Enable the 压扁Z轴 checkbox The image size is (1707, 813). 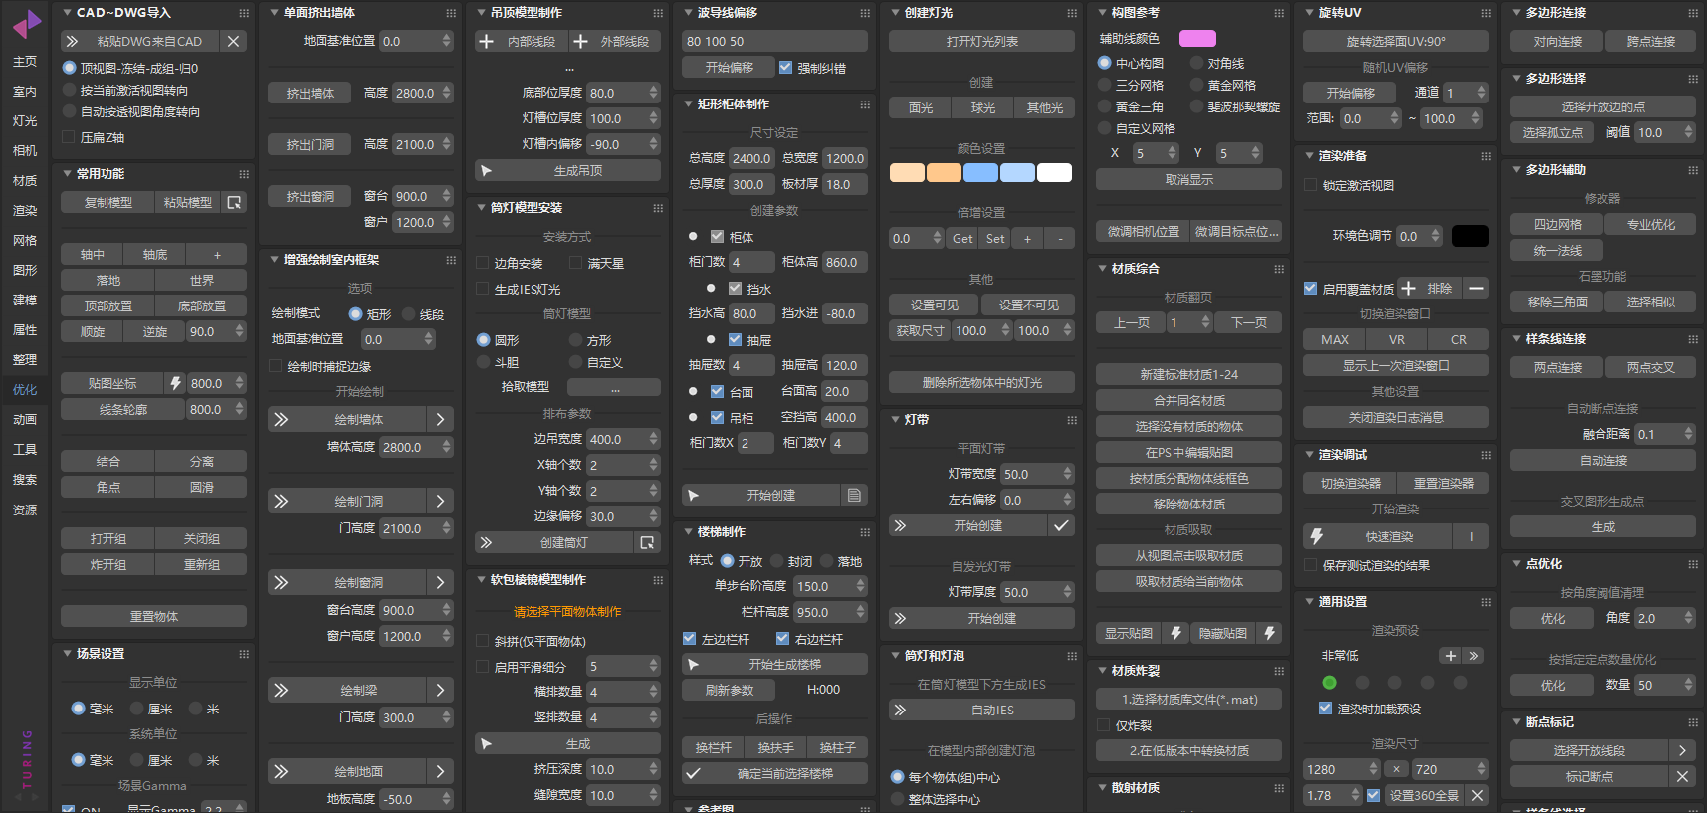(69, 137)
